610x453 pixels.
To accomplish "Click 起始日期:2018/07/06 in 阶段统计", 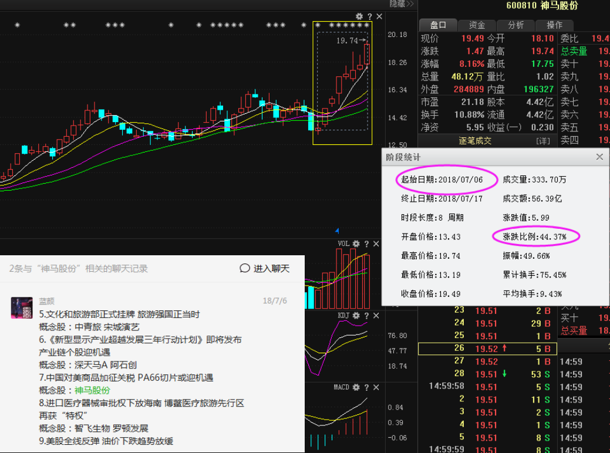I will point(442,180).
